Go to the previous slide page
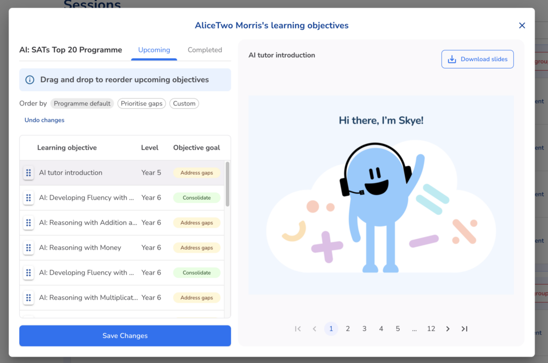548x363 pixels. 315,329
